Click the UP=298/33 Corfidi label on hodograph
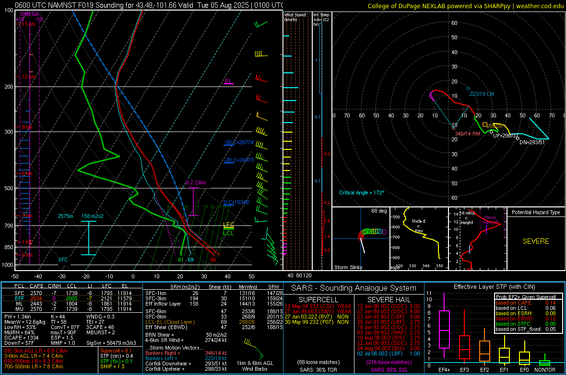566x375 pixels. tap(506, 136)
